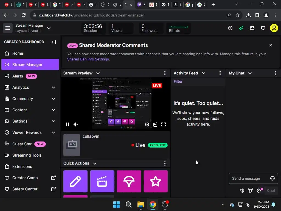The width and height of the screenshot is (281, 211).
Task: Open OBS Studio from the taskbar
Action: click(165, 204)
